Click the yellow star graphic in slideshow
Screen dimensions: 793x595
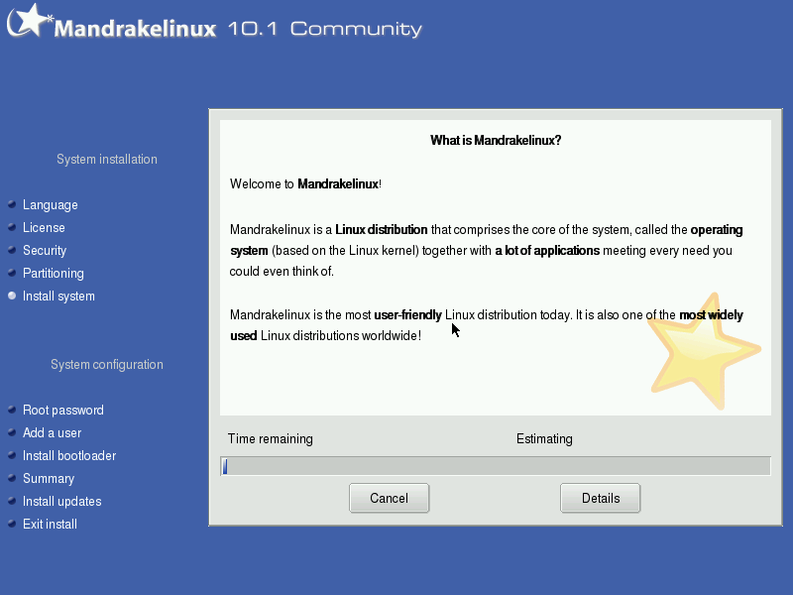[x=705, y=351]
